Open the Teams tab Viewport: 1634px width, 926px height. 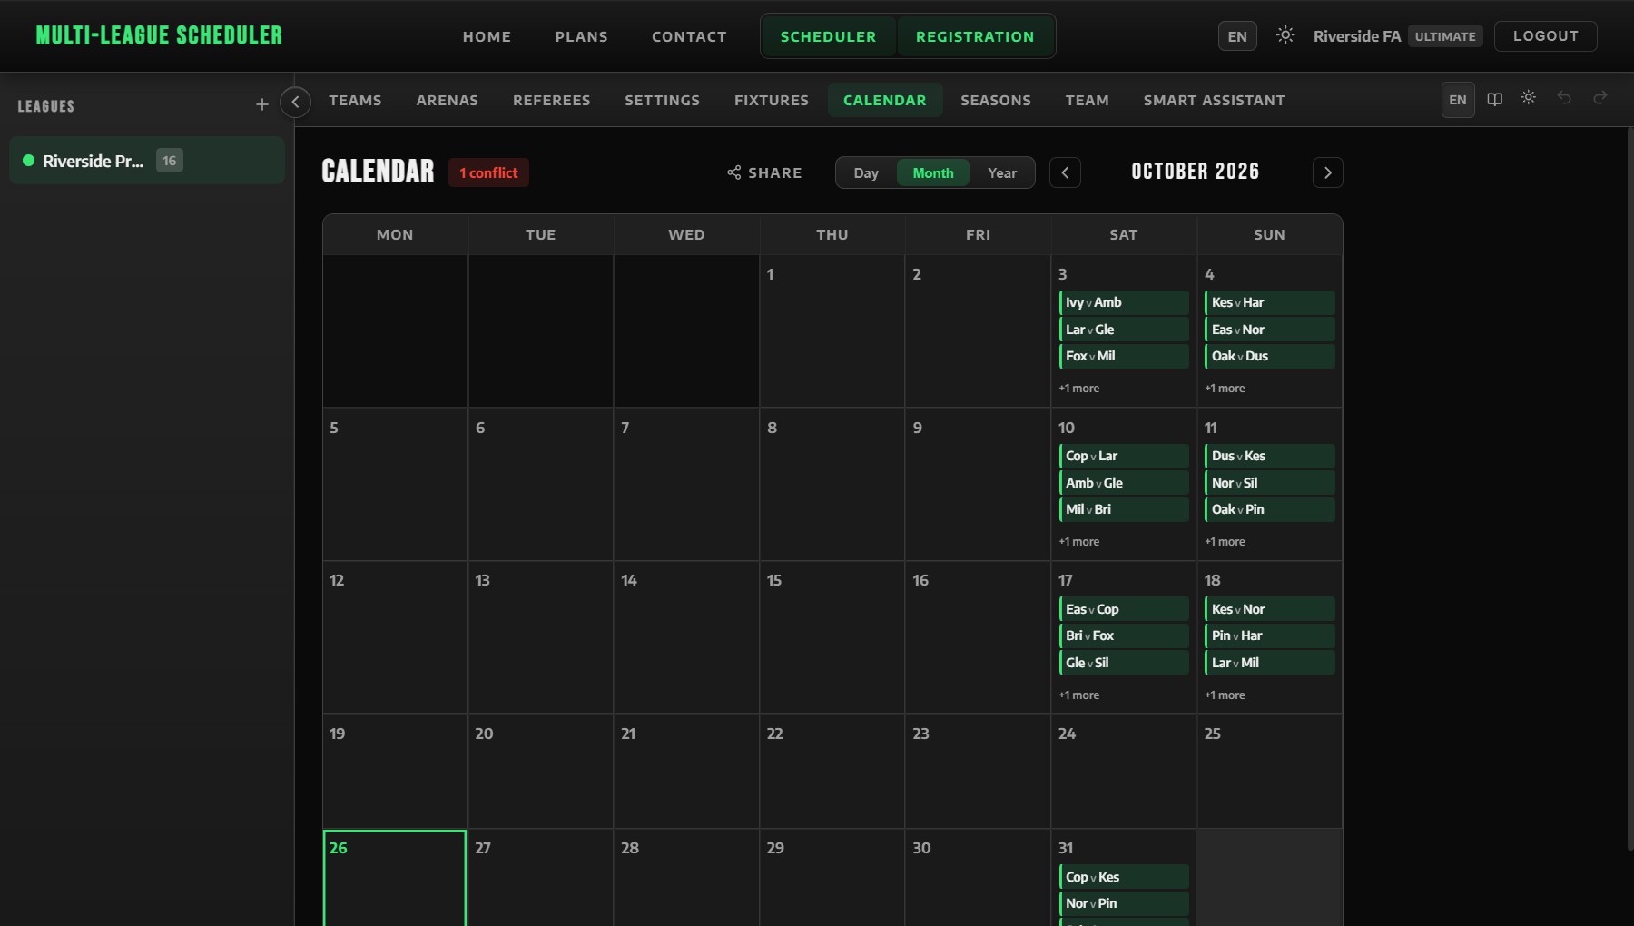pos(355,100)
